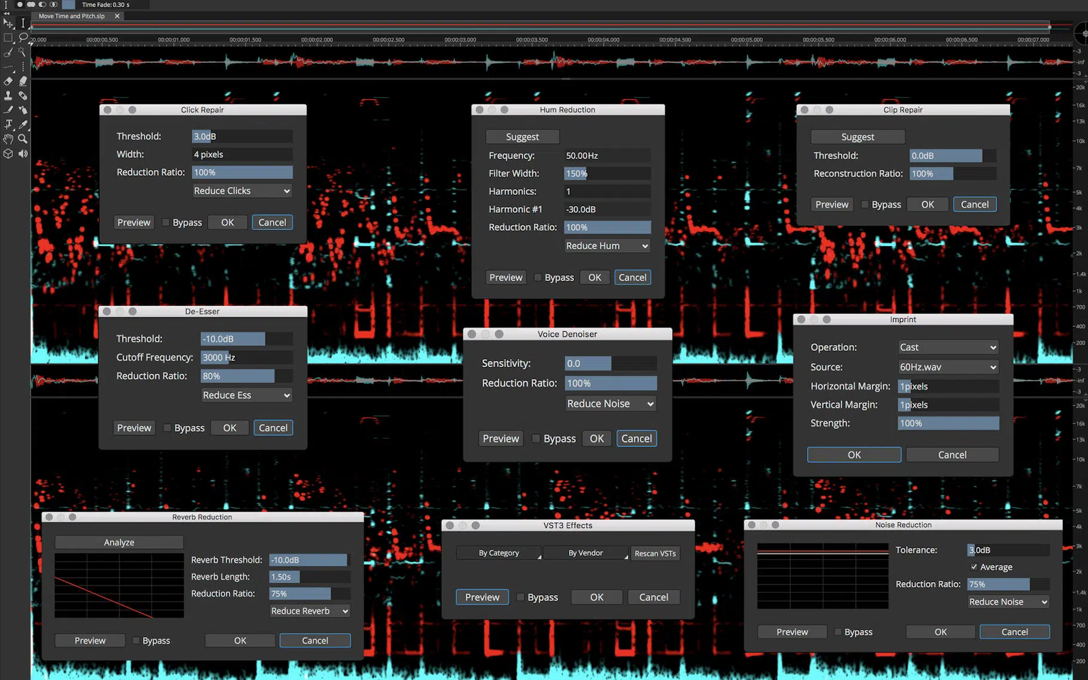Select the Pen drawing tool
Screen dimensions: 1088x680
click(8, 110)
